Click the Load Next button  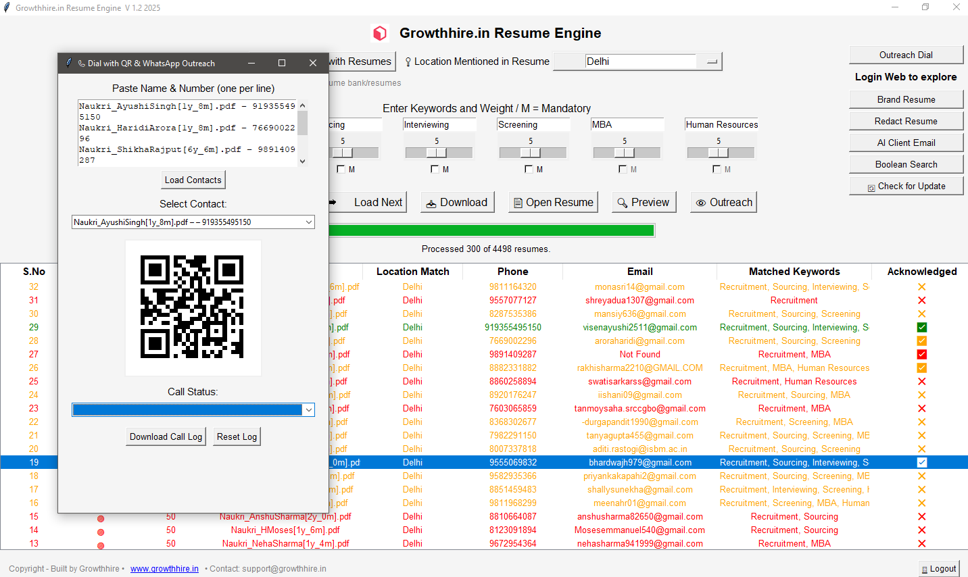[367, 202]
